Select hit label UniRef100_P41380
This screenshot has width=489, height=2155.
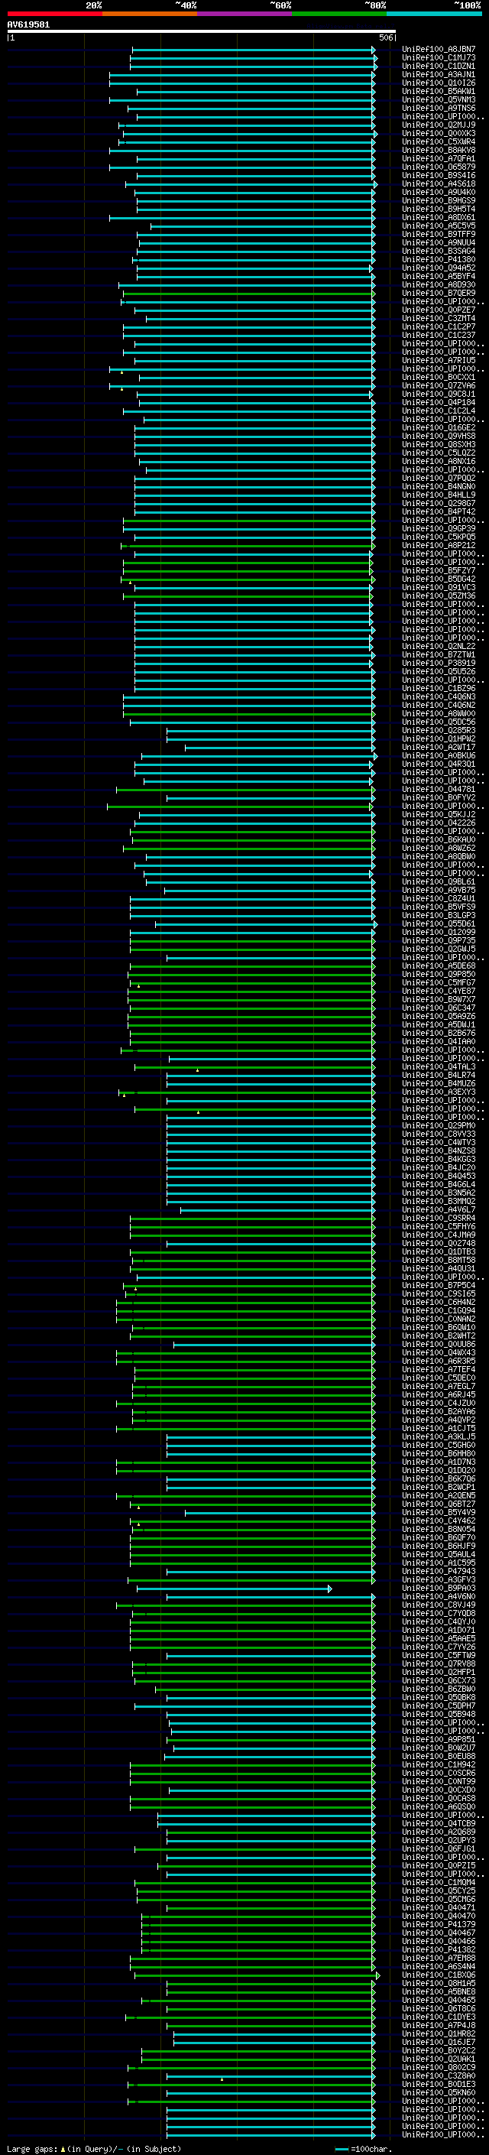pos(439,259)
